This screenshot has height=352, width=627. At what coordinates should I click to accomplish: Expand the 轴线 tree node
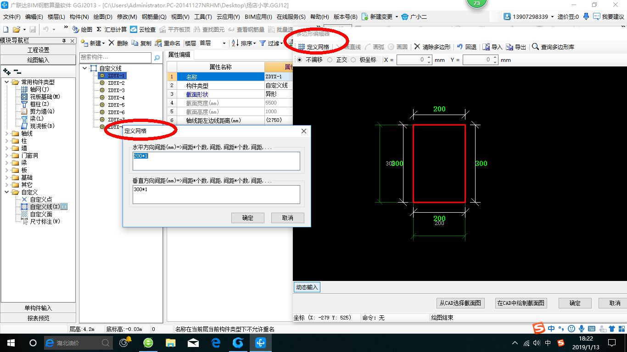coord(7,133)
